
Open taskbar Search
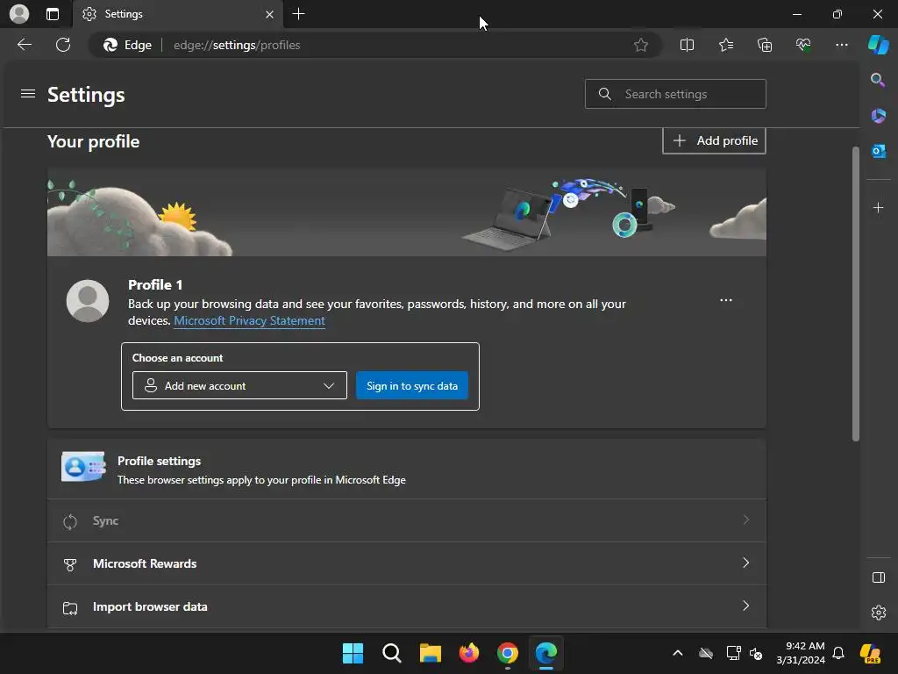(392, 653)
